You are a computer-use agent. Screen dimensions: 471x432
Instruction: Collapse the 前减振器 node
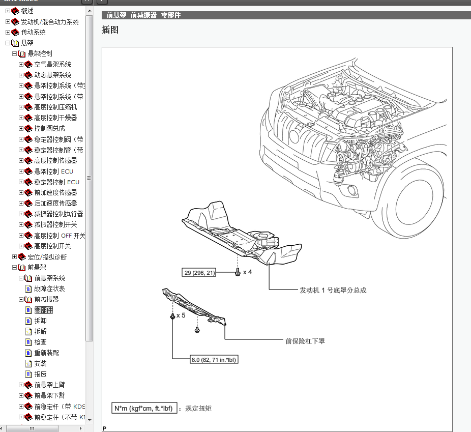(x=21, y=300)
